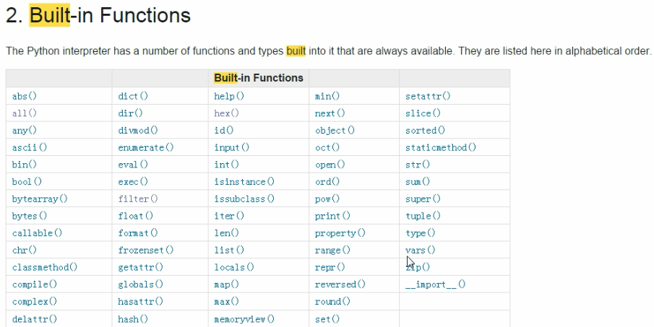Click the callable() link
Viewport: 654px width, 327px height.
point(37,233)
